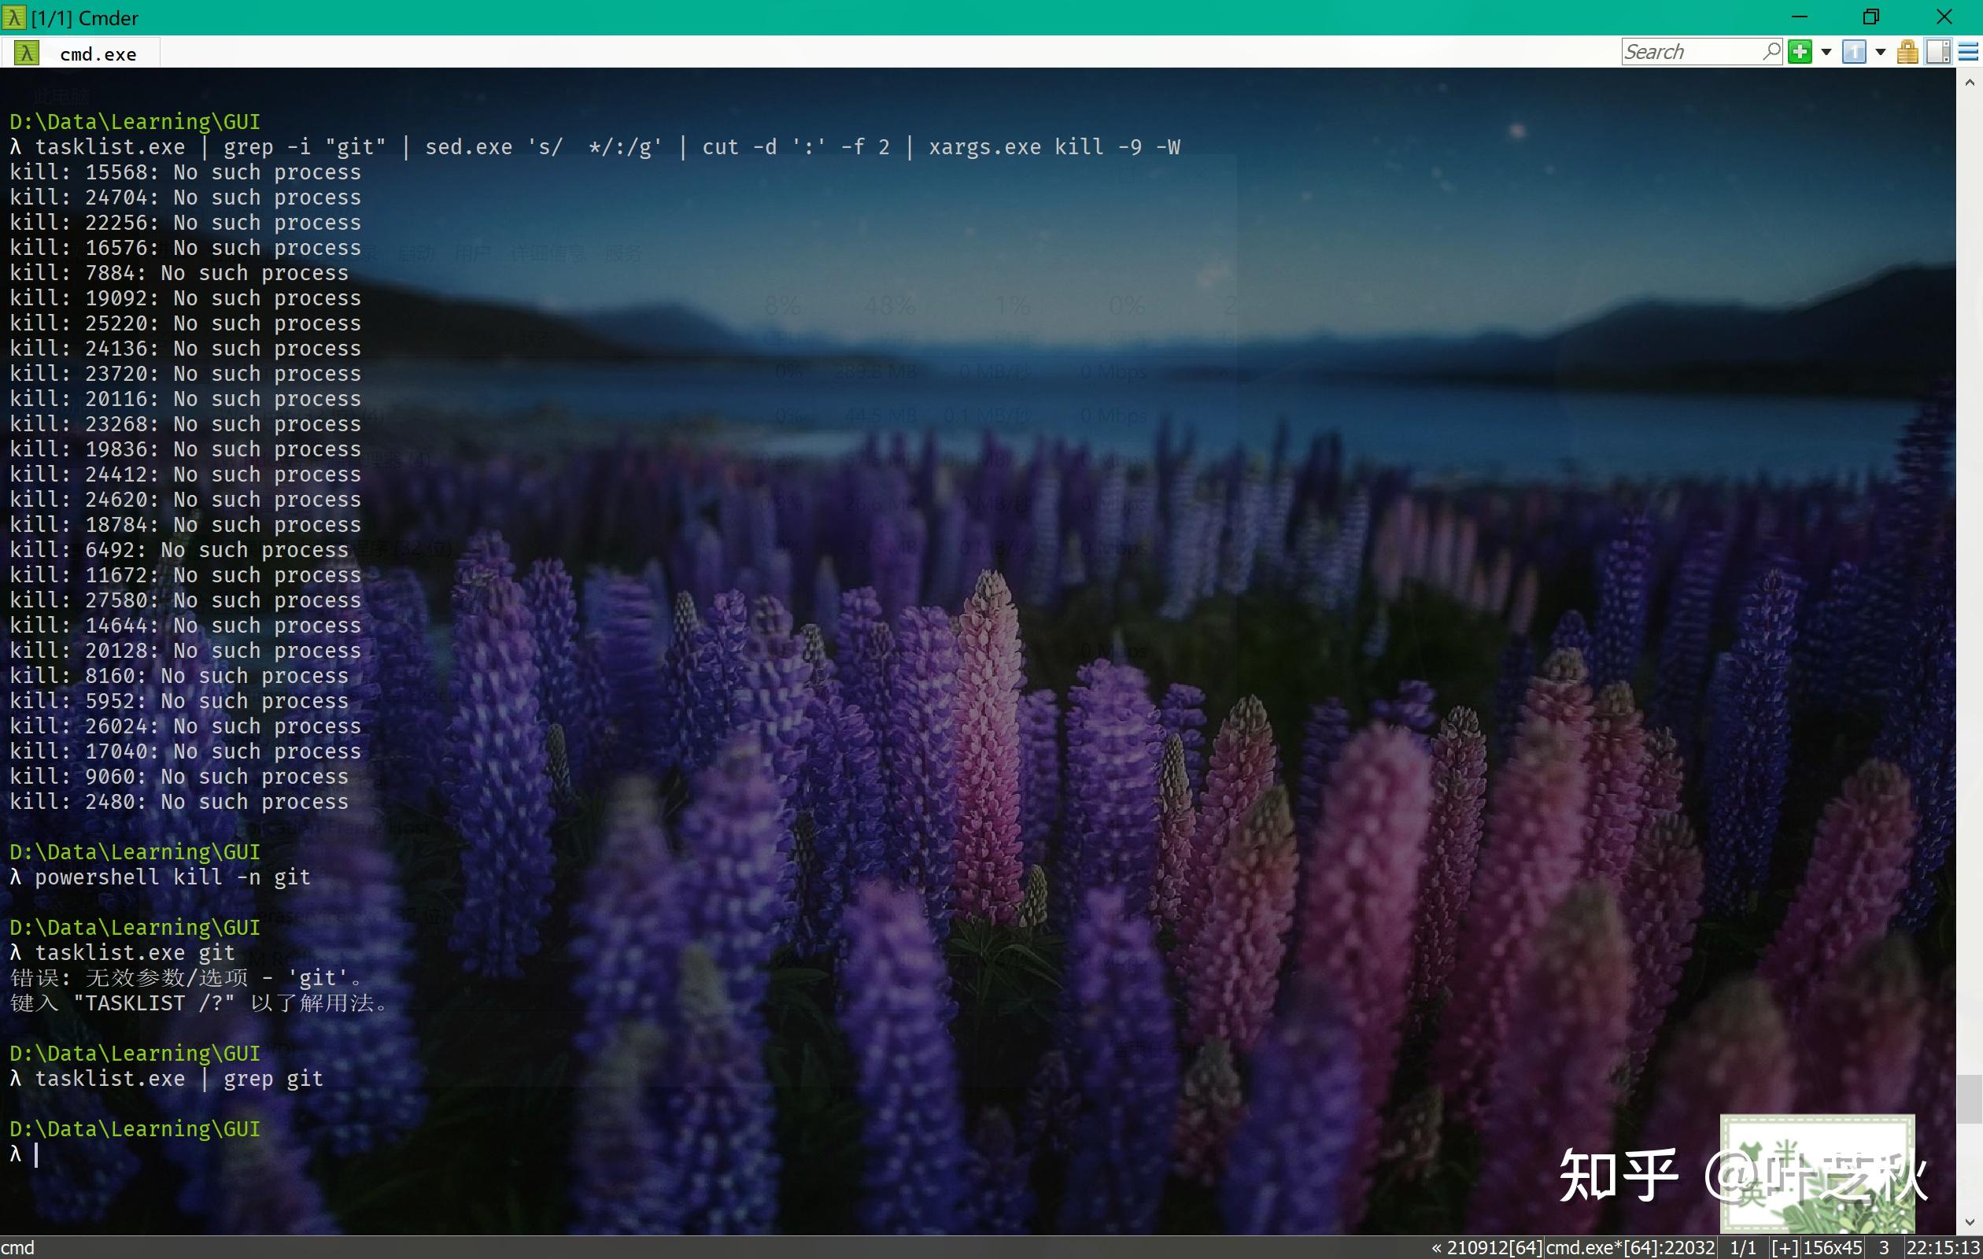Create a new console with green plus

pos(1800,52)
